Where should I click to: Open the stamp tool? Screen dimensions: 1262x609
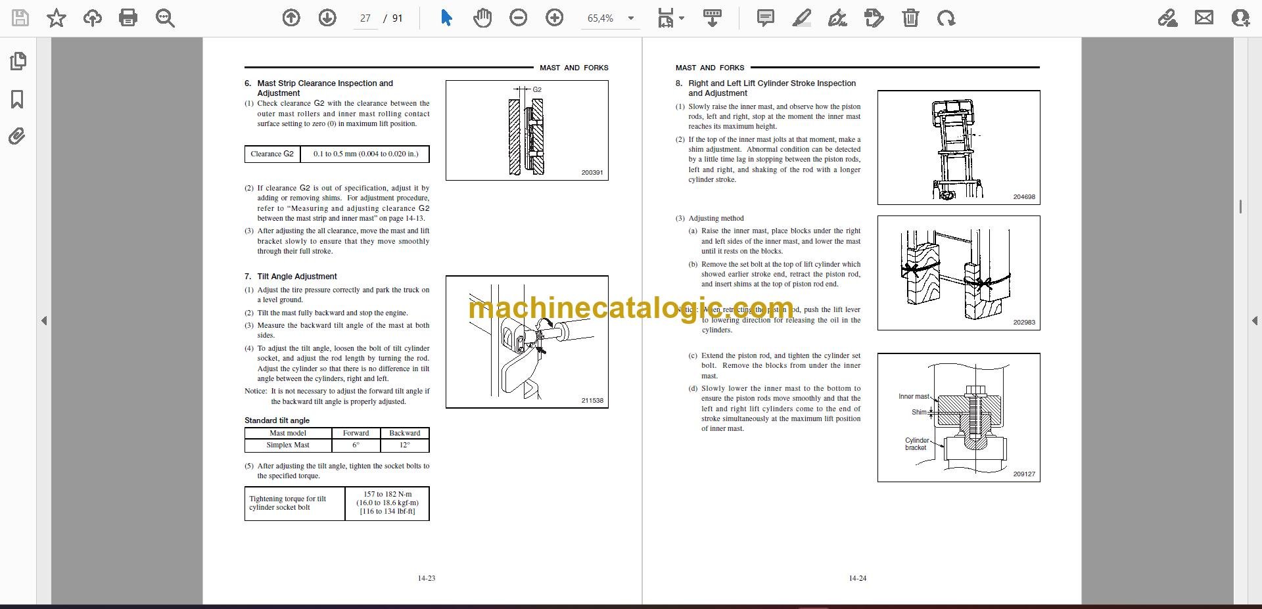[x=874, y=18]
